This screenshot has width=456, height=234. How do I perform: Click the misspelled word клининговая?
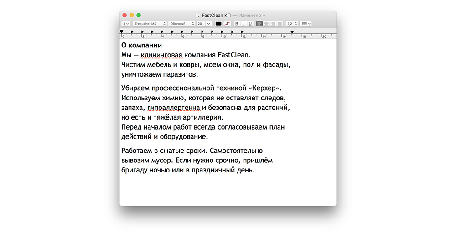click(161, 55)
